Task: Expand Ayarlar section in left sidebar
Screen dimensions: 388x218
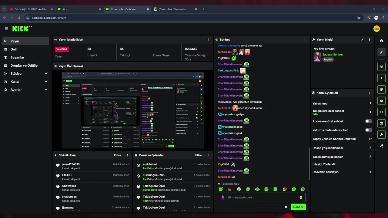Action: [x=46, y=90]
